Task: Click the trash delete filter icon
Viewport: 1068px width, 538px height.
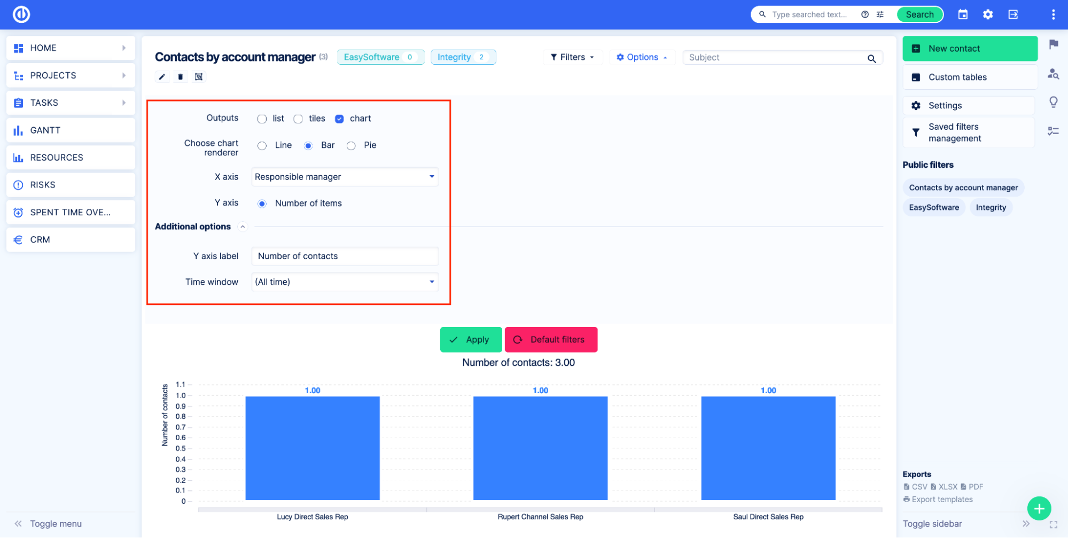Action: [x=181, y=77]
